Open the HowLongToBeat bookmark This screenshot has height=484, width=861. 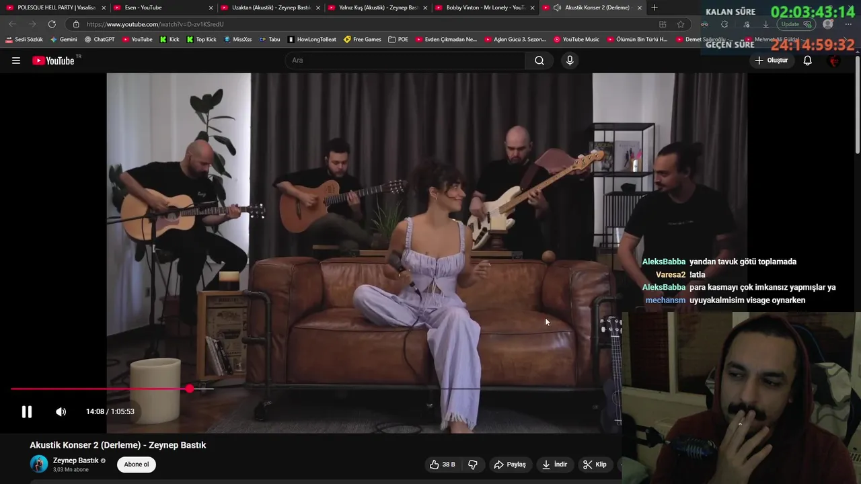pos(312,40)
